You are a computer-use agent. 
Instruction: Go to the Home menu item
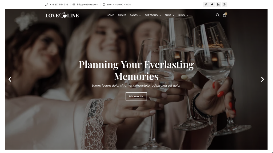(110, 15)
